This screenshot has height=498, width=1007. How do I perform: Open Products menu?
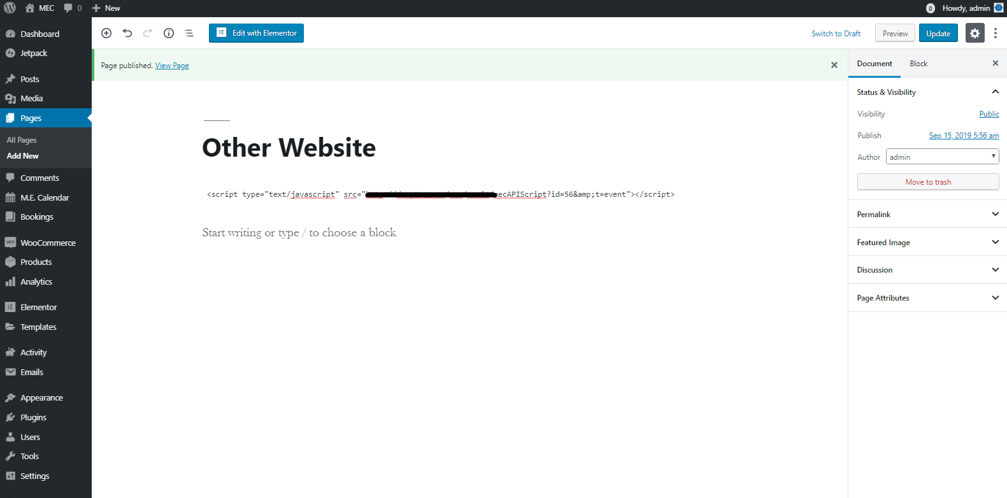pos(46,262)
